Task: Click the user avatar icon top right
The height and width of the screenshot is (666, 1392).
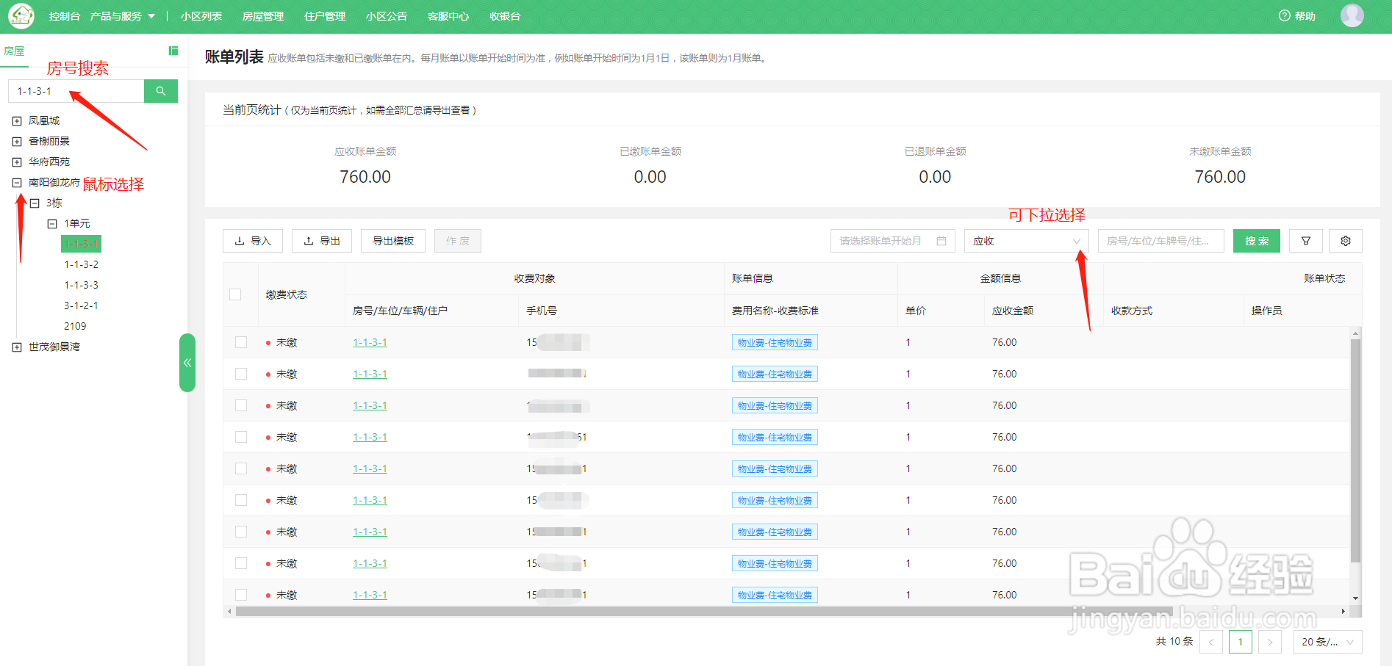Action: tap(1352, 15)
